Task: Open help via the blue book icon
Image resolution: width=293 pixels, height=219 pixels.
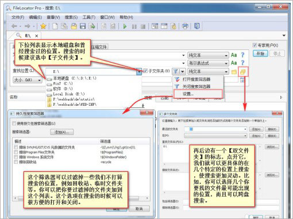Action: (197, 26)
